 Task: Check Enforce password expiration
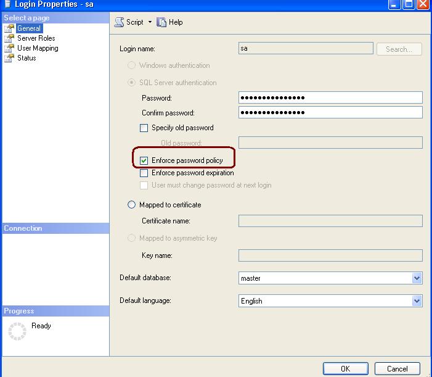(x=144, y=173)
